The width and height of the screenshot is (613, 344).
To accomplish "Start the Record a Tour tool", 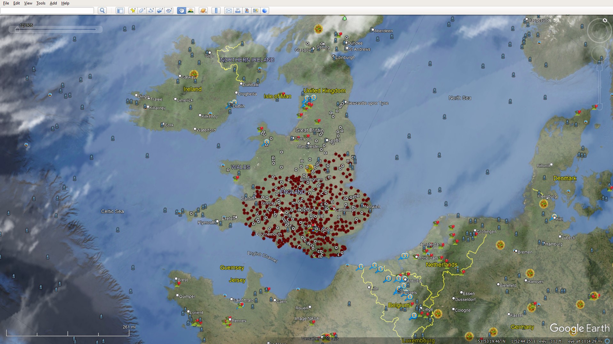I will tap(169, 11).
